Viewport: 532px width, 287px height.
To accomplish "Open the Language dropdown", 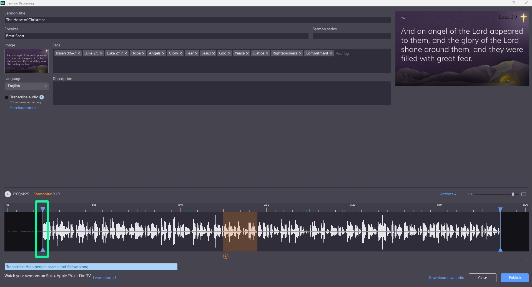I will (x=26, y=86).
